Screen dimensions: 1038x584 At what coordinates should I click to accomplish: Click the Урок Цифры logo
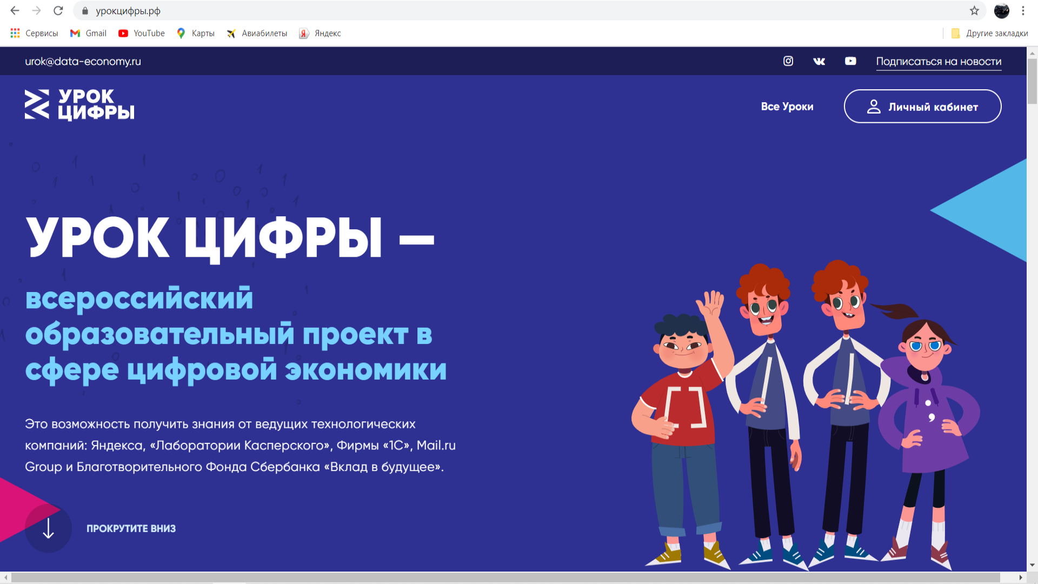click(79, 105)
